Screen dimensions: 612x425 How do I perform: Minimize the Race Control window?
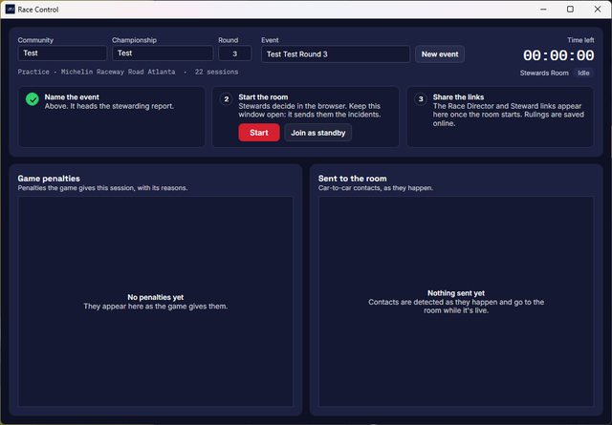(543, 9)
